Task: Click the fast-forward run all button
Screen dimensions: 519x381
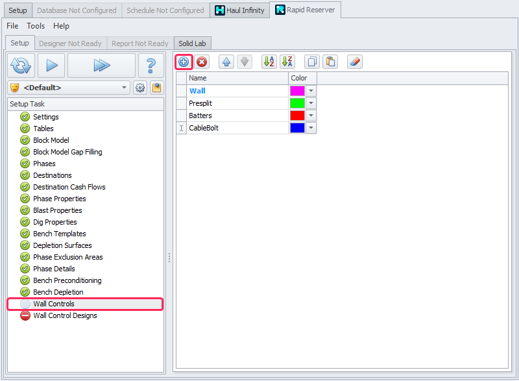Action: (101, 66)
